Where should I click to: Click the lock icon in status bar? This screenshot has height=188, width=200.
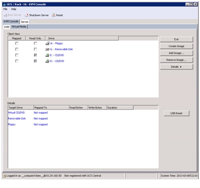pos(5,176)
